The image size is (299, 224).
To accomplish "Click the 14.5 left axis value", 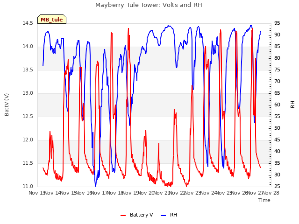I will coord(28,23).
